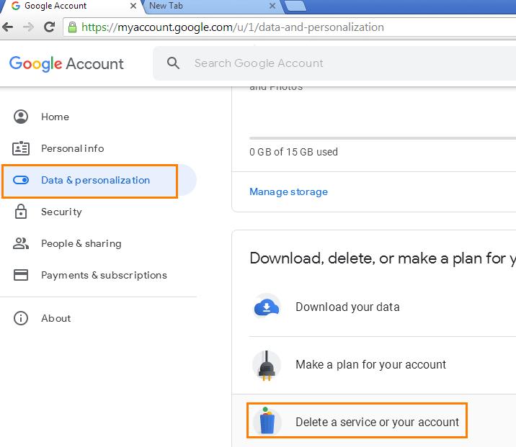The height and width of the screenshot is (447, 516).
Task: Click the Data & personalization toggle icon
Action: (21, 180)
